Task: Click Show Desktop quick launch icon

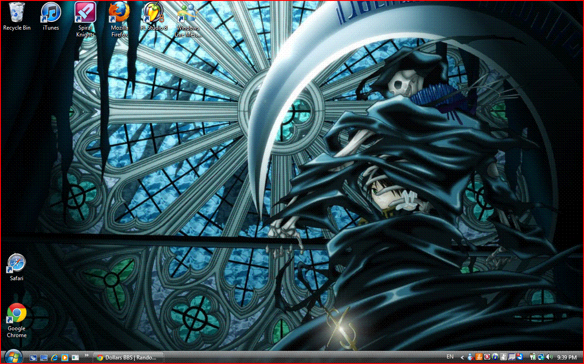Action: [44, 358]
